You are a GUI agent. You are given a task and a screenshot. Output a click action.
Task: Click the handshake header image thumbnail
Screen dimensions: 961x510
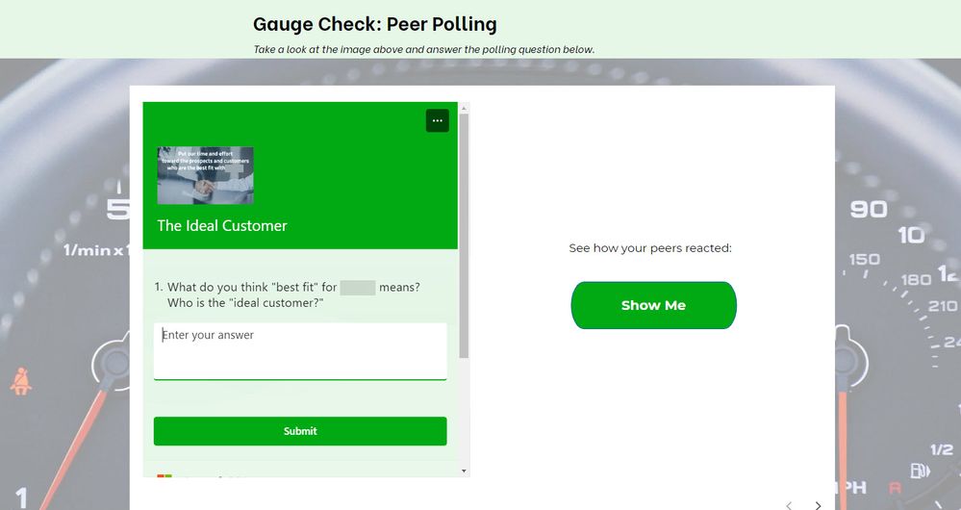point(205,175)
